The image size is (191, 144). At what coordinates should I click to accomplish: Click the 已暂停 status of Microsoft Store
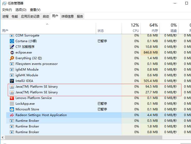pyautogui.click(x=102, y=109)
